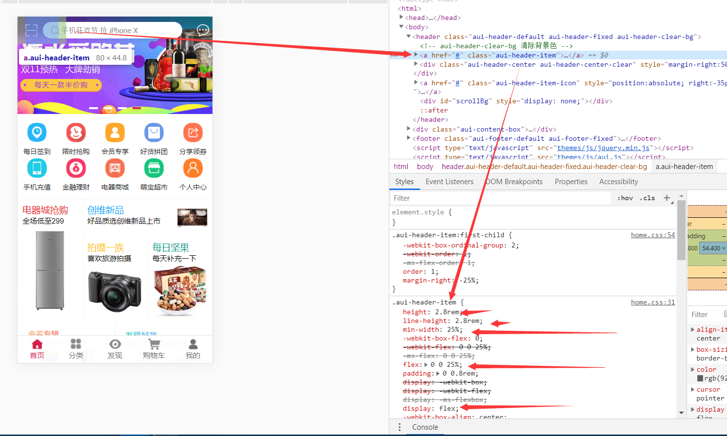Expand computed color property

[693, 370]
